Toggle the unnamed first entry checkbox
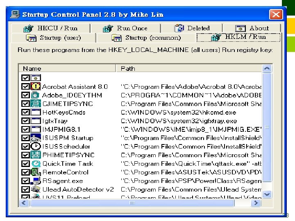 [25, 78]
